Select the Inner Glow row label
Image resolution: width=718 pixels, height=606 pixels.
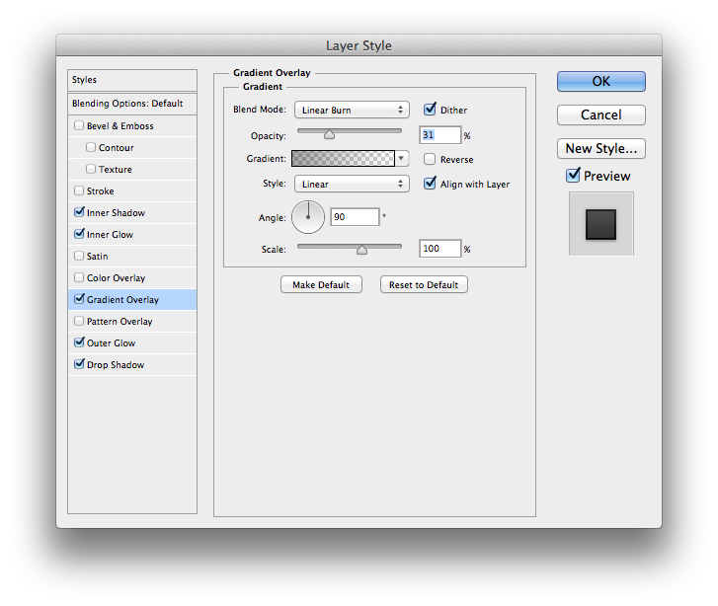pyautogui.click(x=110, y=235)
